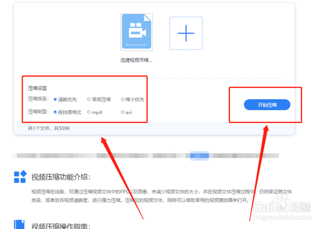
Task: Click the uploaded video file icon
Action: click(x=137, y=32)
